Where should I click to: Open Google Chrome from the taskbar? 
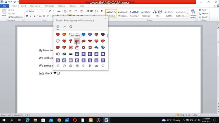coord(59,120)
